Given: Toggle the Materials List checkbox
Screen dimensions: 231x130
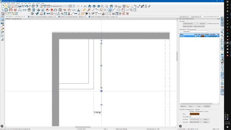Looking at the screenshot, I should [x=196, y=112].
